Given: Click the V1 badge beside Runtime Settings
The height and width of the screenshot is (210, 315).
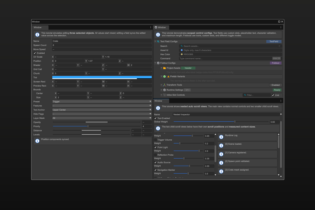Looking at the screenshot, I should coord(187,90).
